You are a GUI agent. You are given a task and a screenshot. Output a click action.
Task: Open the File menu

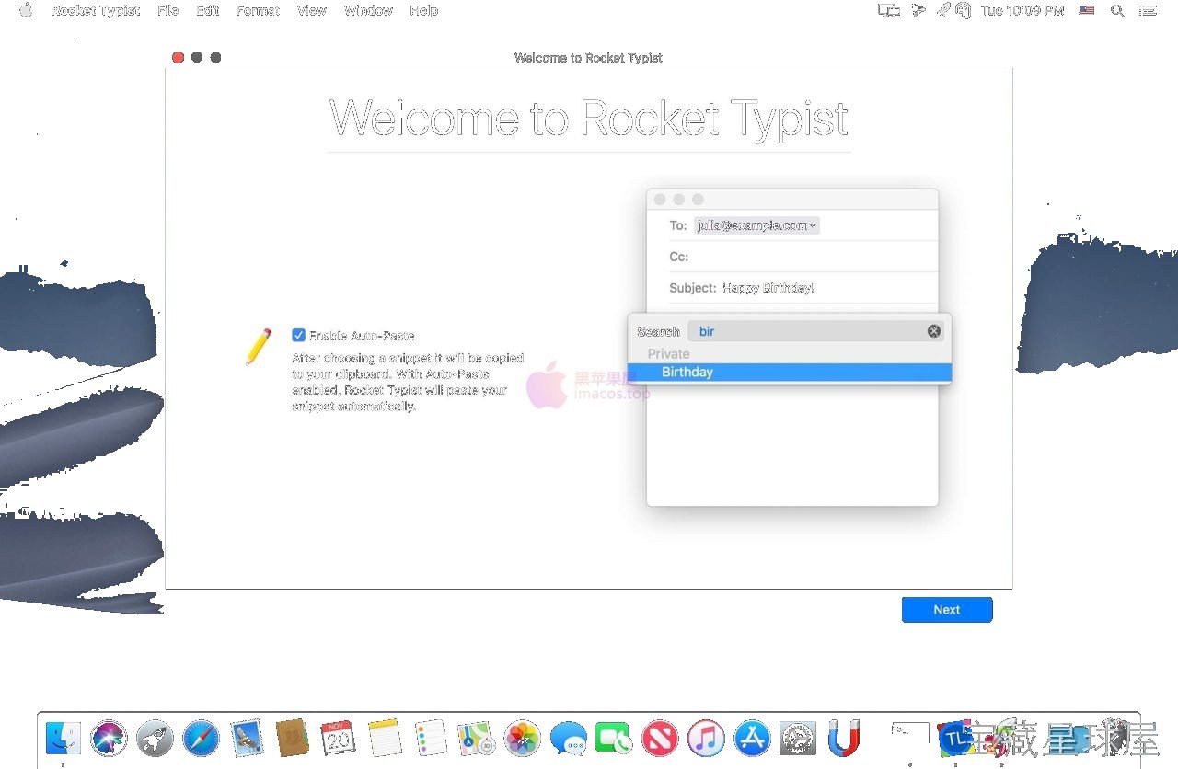click(167, 11)
